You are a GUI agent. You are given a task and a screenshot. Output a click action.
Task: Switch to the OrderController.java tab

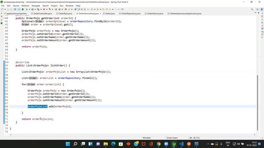[41, 14]
